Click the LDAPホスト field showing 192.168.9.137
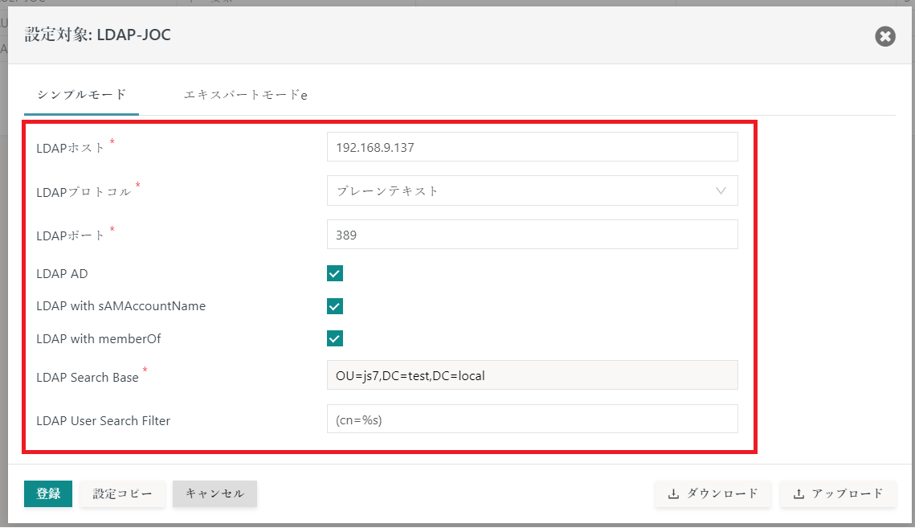This screenshot has height=528, width=915. click(532, 146)
